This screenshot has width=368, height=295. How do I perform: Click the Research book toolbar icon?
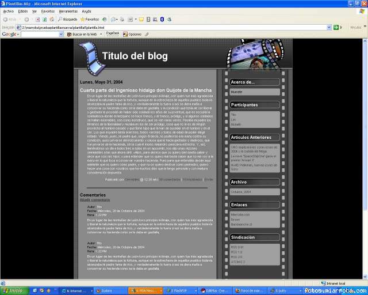click(x=148, y=20)
